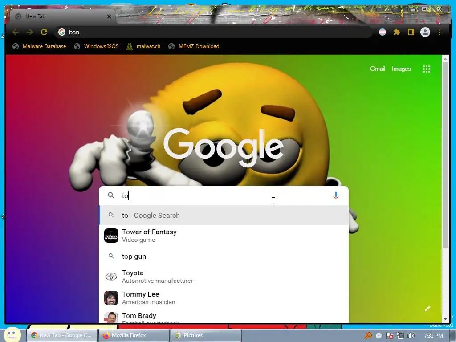Switch to Pictures taskbar button
Image resolution: width=456 pixels, height=342 pixels.
coord(206,335)
